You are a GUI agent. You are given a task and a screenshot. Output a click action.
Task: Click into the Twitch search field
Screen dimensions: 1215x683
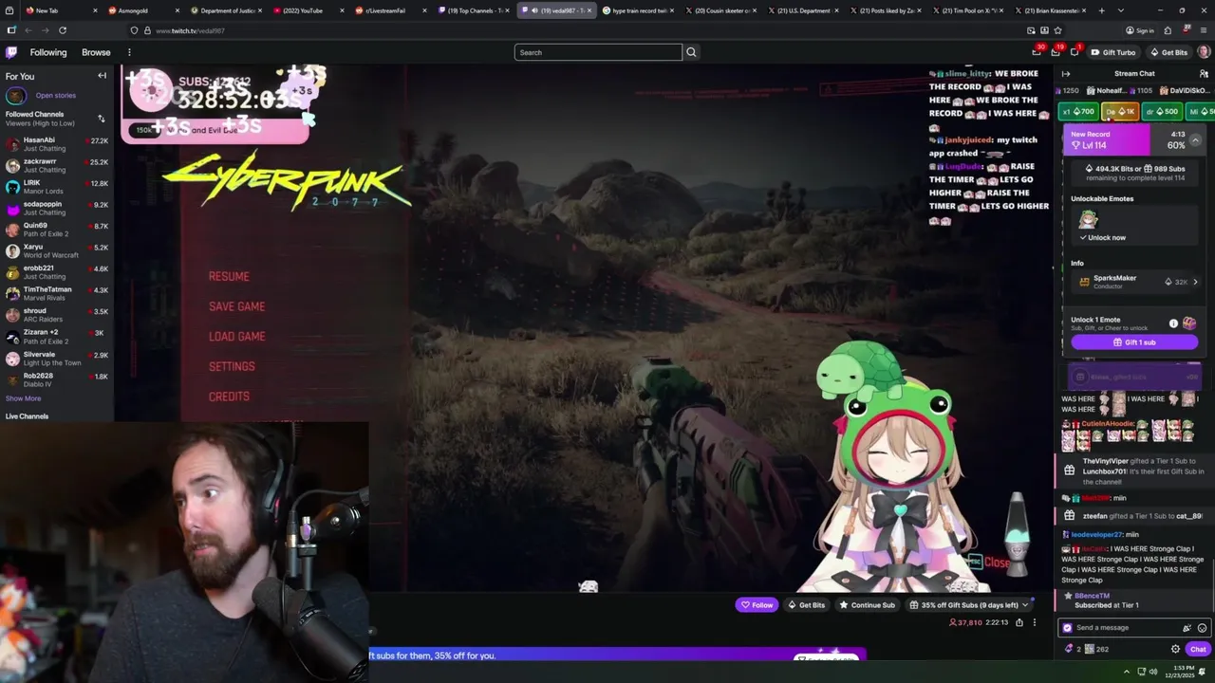(598, 52)
